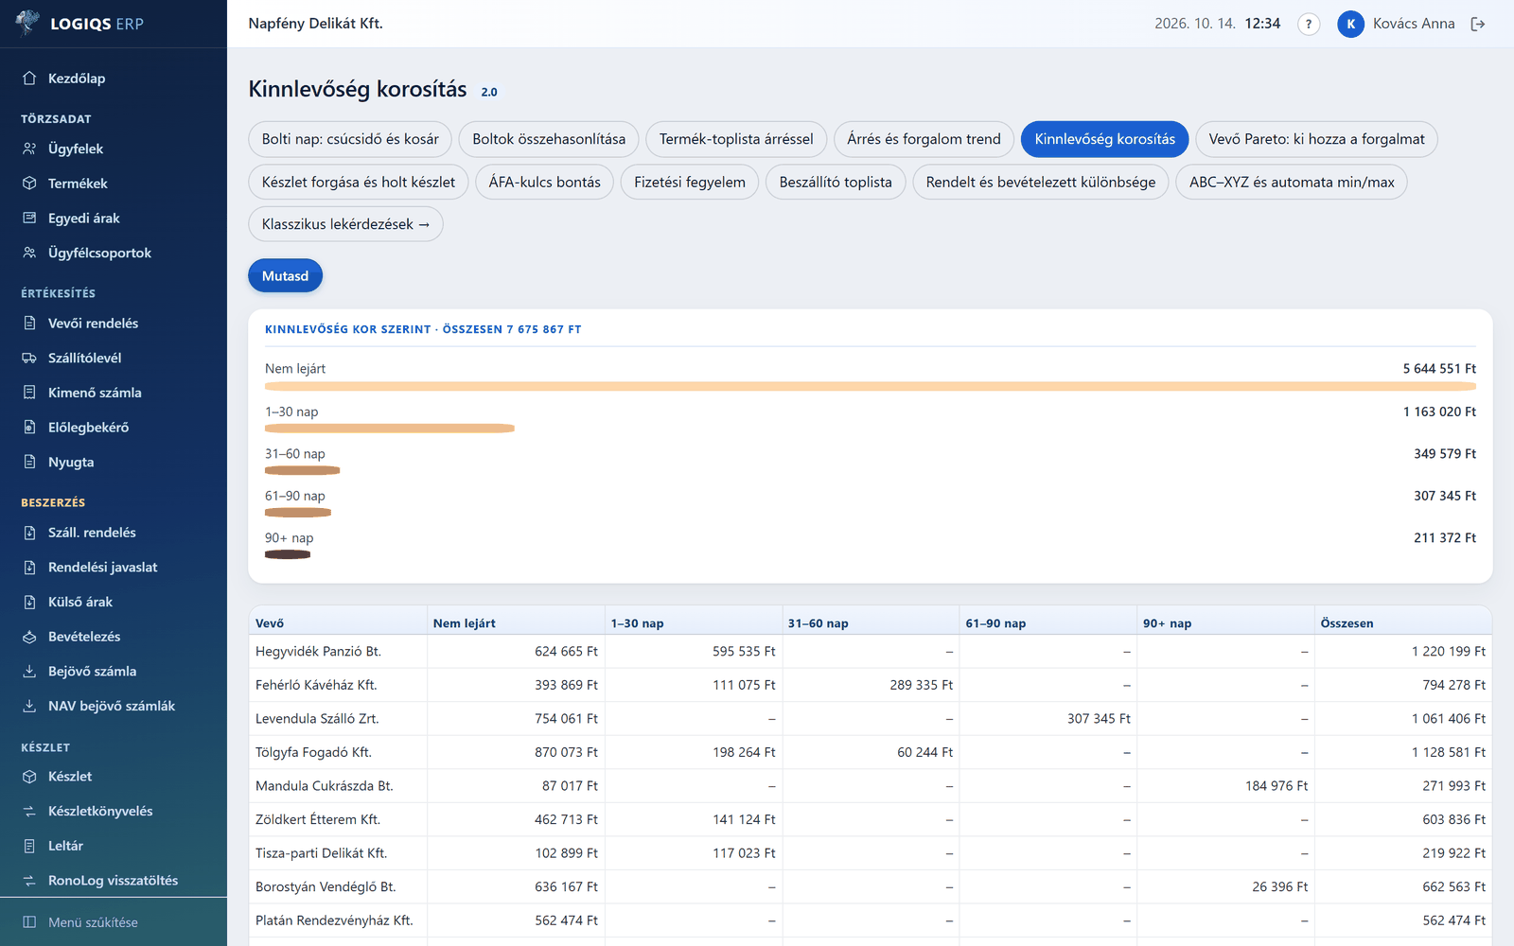
Task: Click the Bejövő számla download icon
Action: [29, 671]
